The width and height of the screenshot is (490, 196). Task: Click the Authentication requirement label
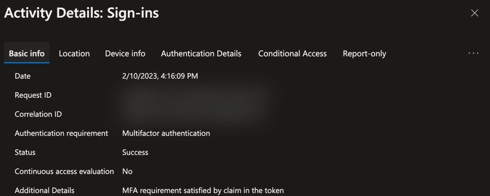[61, 133]
